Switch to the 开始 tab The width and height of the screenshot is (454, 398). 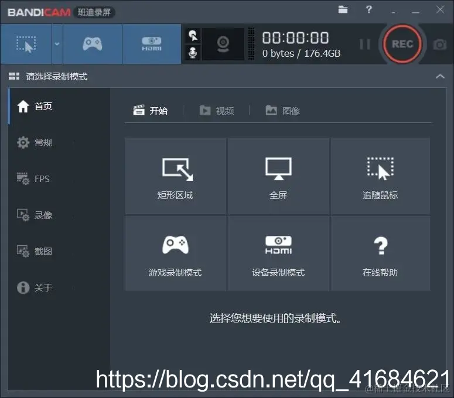[151, 111]
